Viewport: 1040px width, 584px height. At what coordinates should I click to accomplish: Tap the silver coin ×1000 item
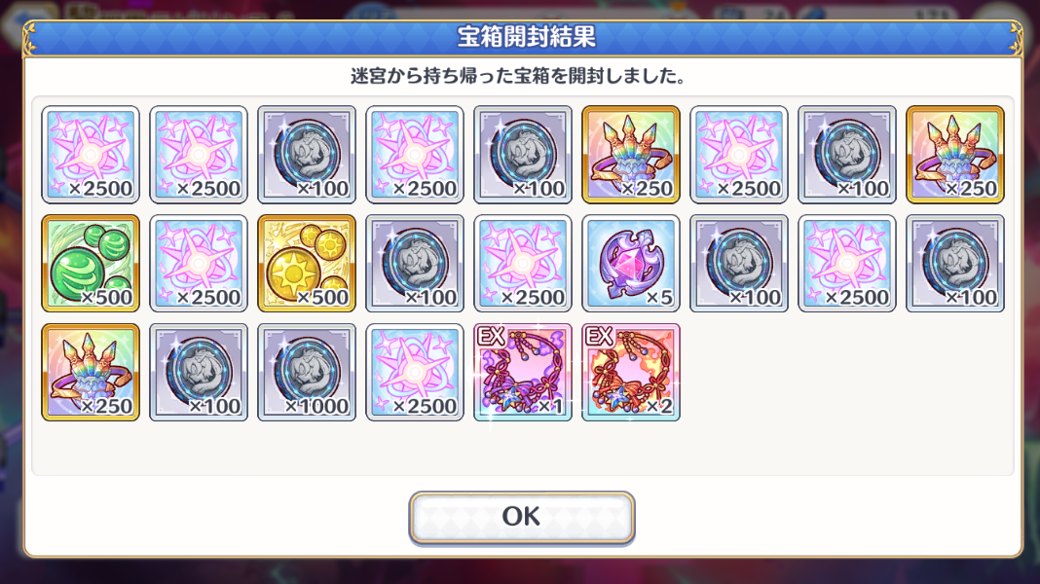[307, 372]
